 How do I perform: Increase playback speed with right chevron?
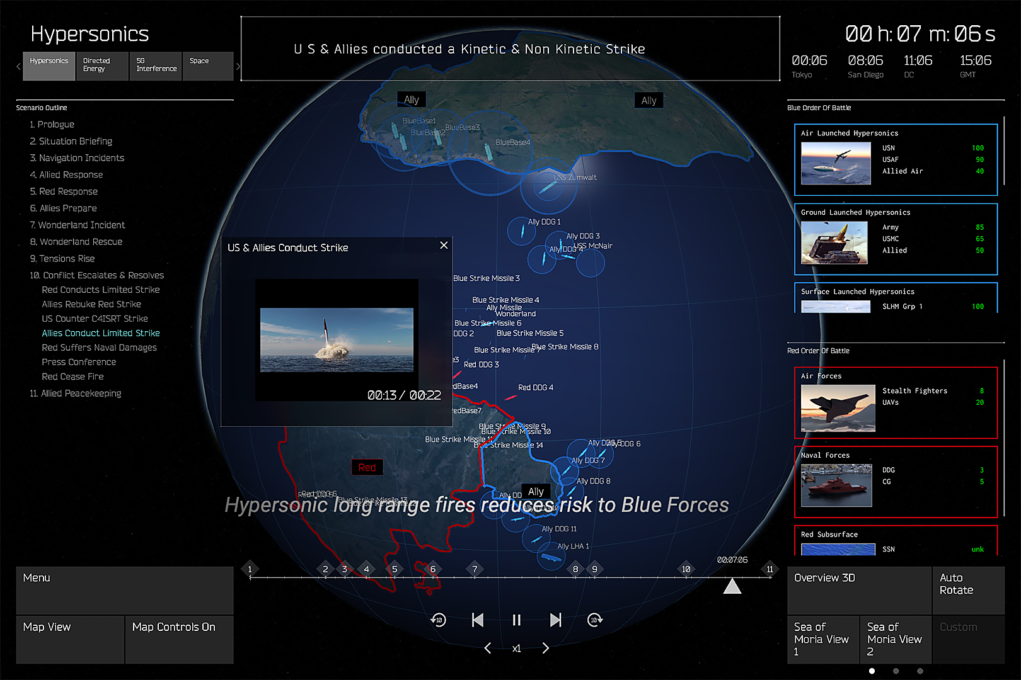coord(546,648)
